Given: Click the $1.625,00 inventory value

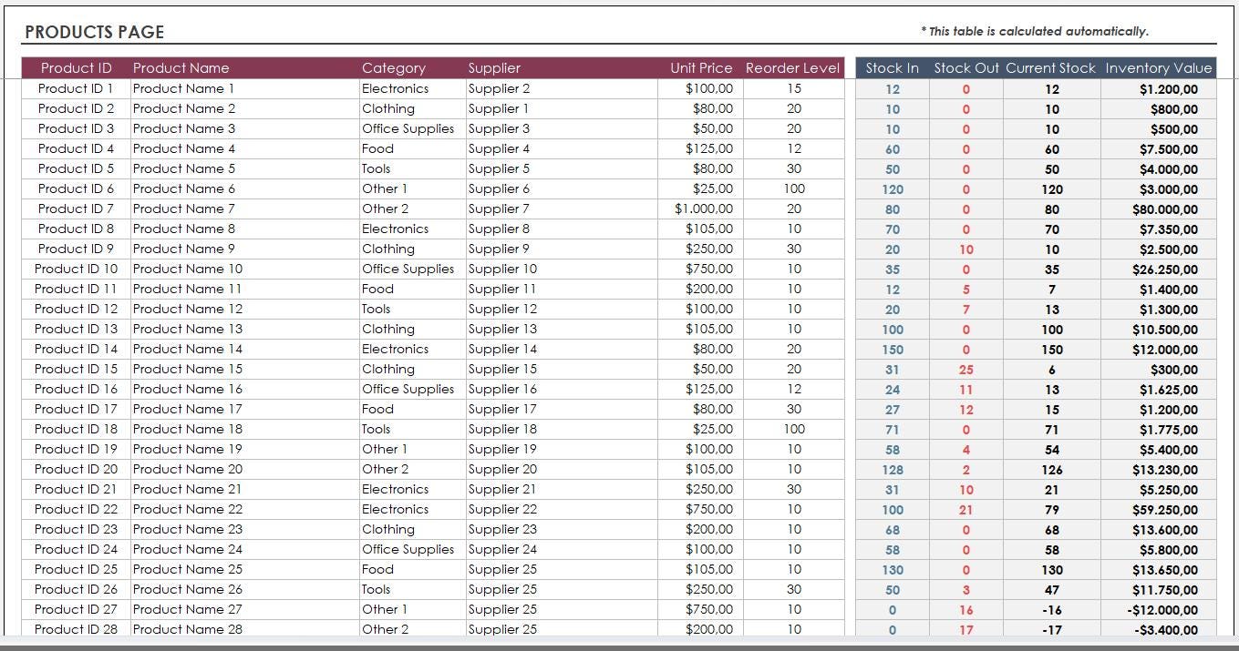Looking at the screenshot, I should click(x=1158, y=390).
